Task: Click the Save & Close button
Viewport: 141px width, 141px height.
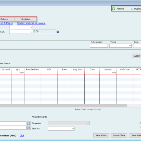Action: (x=119, y=135)
